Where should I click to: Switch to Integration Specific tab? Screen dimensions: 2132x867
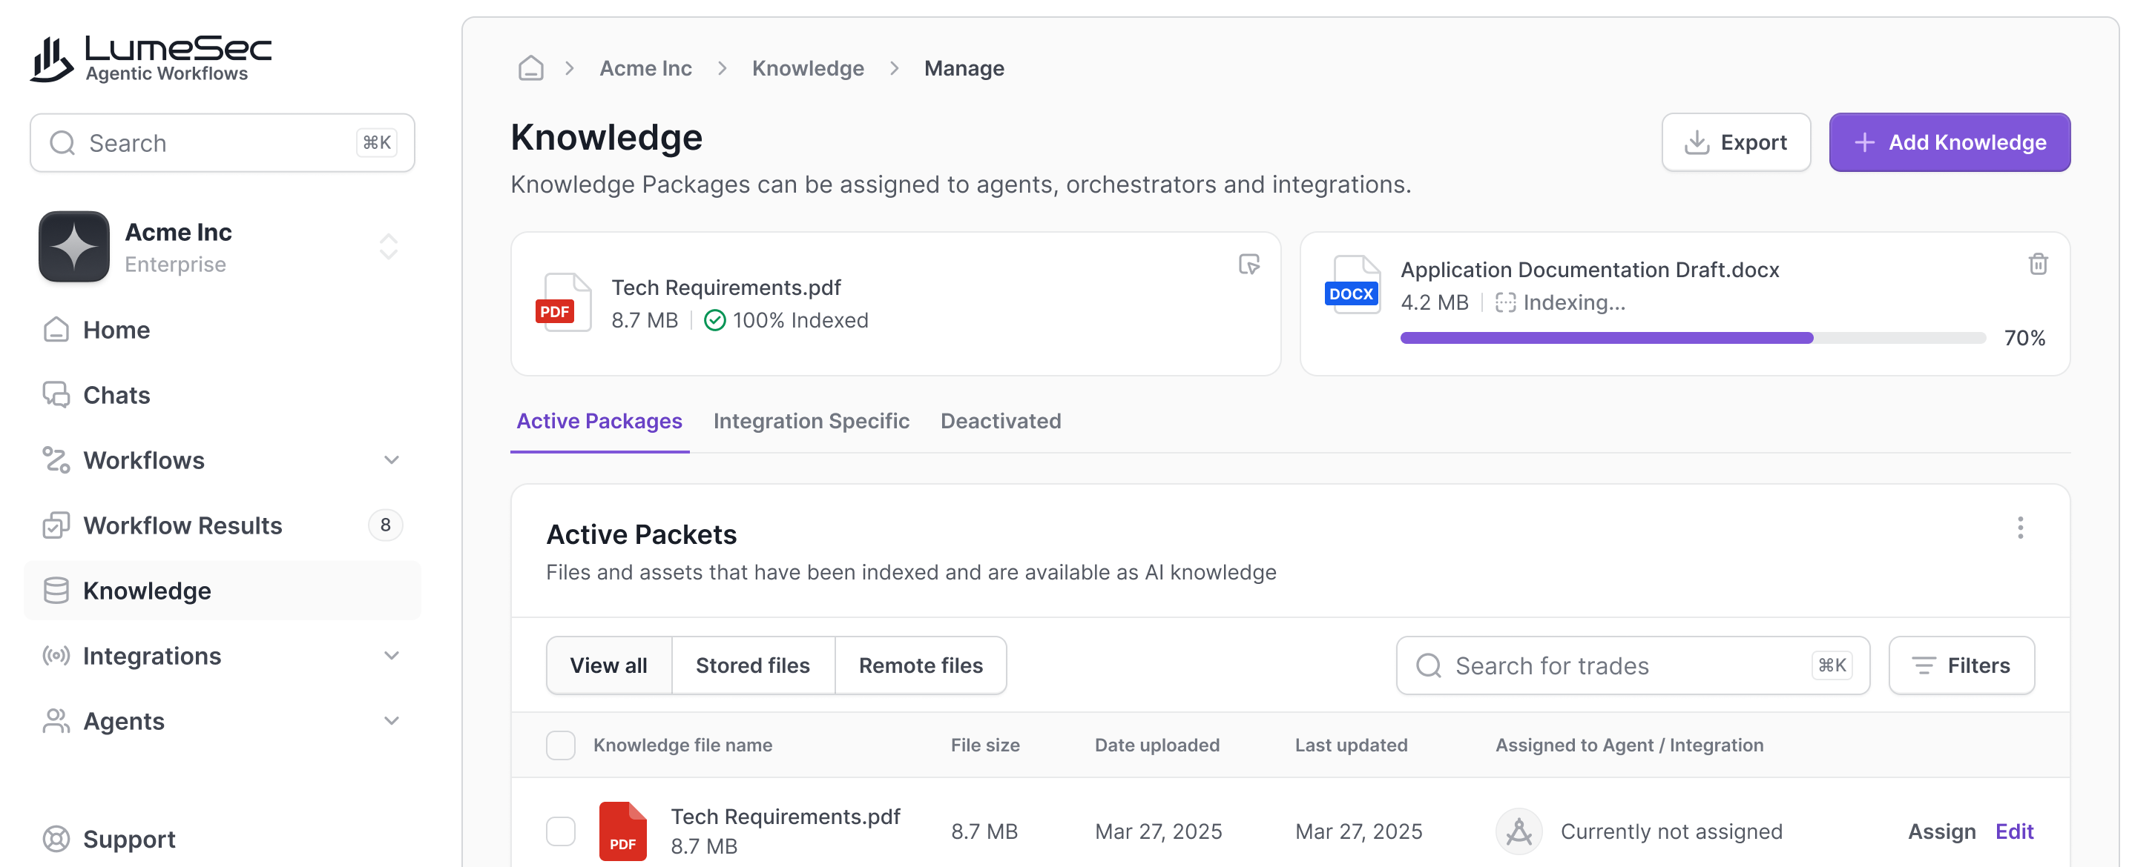(x=811, y=421)
